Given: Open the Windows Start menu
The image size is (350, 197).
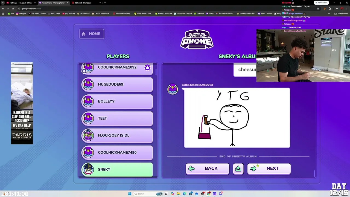Looking at the screenshot, I should tap(130, 194).
